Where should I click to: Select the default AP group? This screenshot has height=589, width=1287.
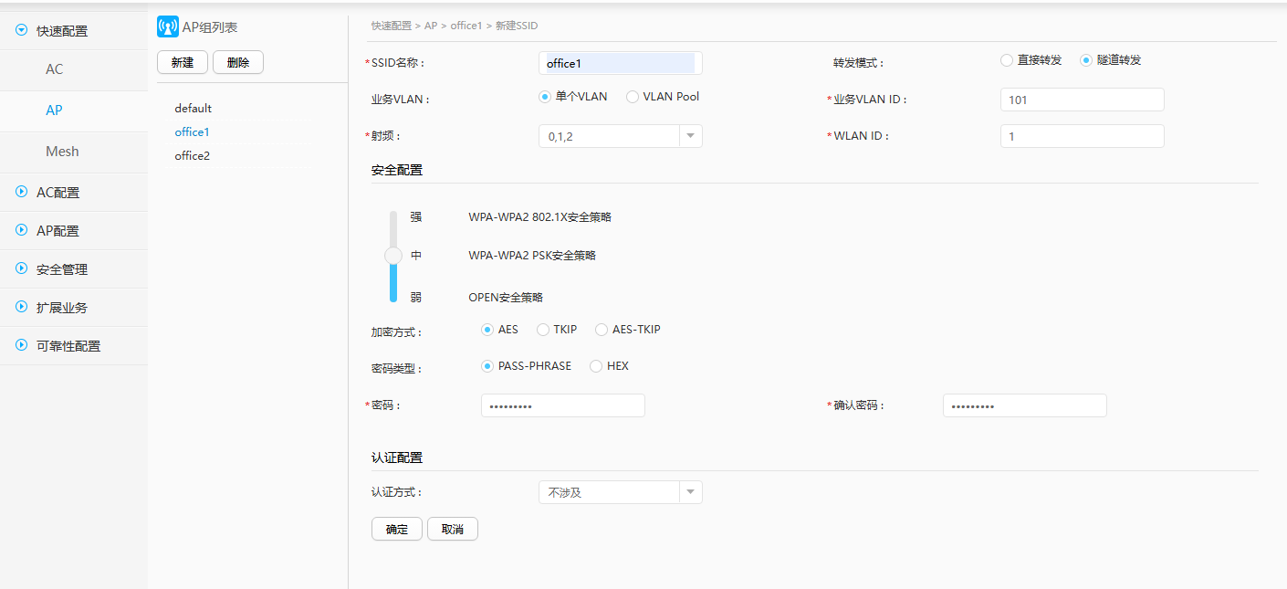pos(193,108)
